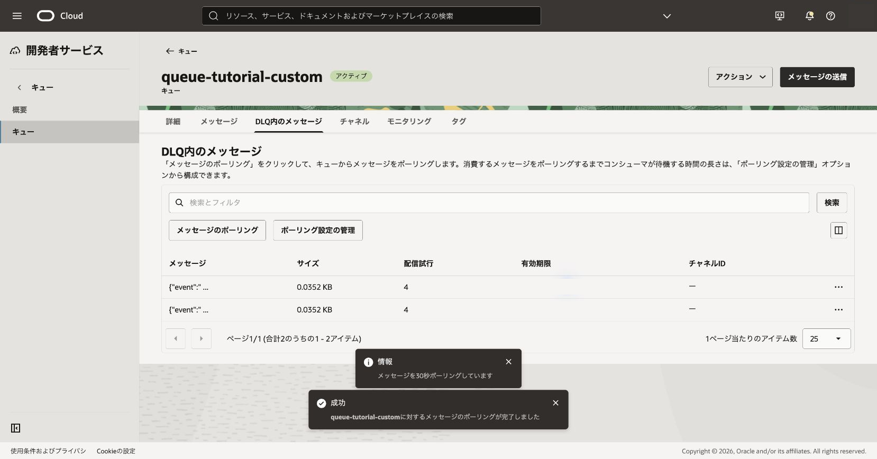
Task: Switch to the 詳細 tab
Action: click(173, 121)
